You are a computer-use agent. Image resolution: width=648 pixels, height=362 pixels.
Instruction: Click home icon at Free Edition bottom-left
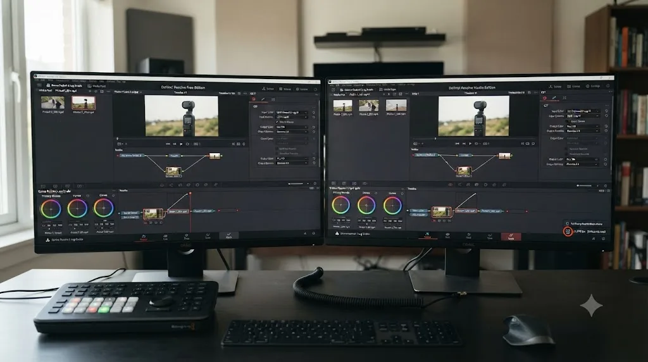click(x=47, y=240)
